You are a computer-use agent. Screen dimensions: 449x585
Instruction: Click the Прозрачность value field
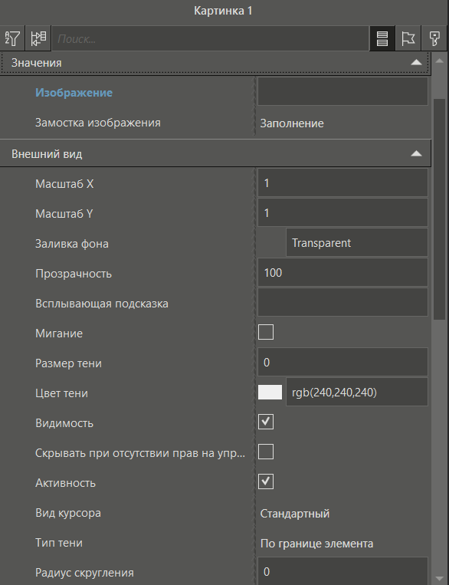[x=342, y=273]
